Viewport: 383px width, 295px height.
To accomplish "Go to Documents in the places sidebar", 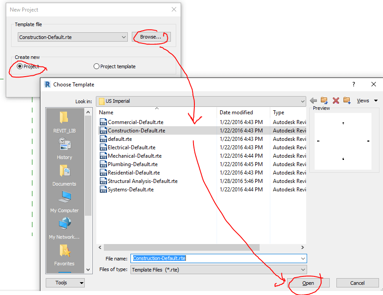I will point(64,175).
